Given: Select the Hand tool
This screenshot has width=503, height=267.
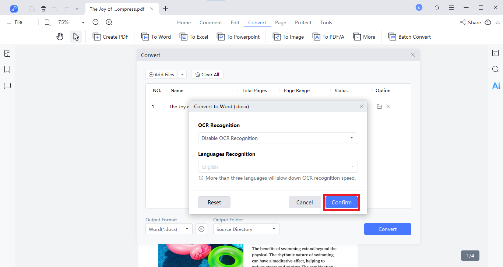Looking at the screenshot, I should point(60,36).
